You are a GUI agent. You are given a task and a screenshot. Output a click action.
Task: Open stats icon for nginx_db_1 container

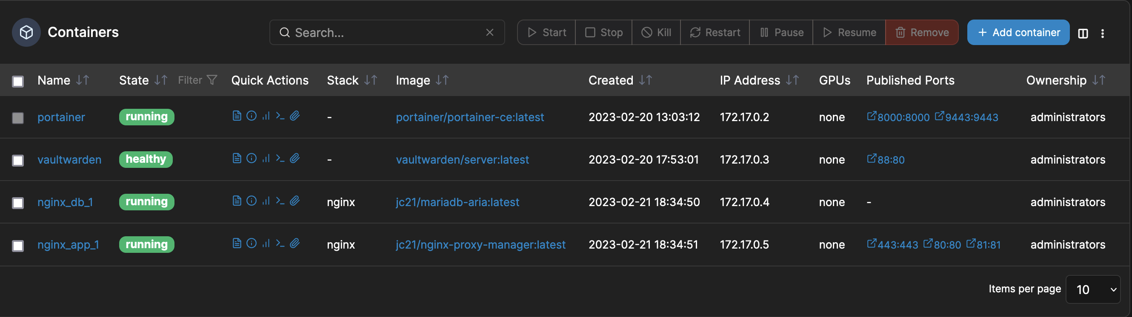pos(266,201)
